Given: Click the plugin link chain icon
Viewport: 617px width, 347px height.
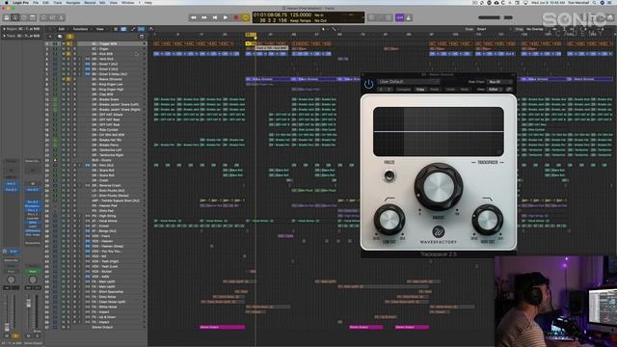Looking at the screenshot, I should [x=509, y=90].
